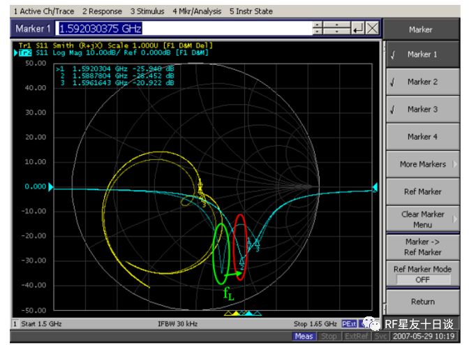469x345 pixels.
Task: Click the 40.00 scale value near top
Action: [36, 88]
